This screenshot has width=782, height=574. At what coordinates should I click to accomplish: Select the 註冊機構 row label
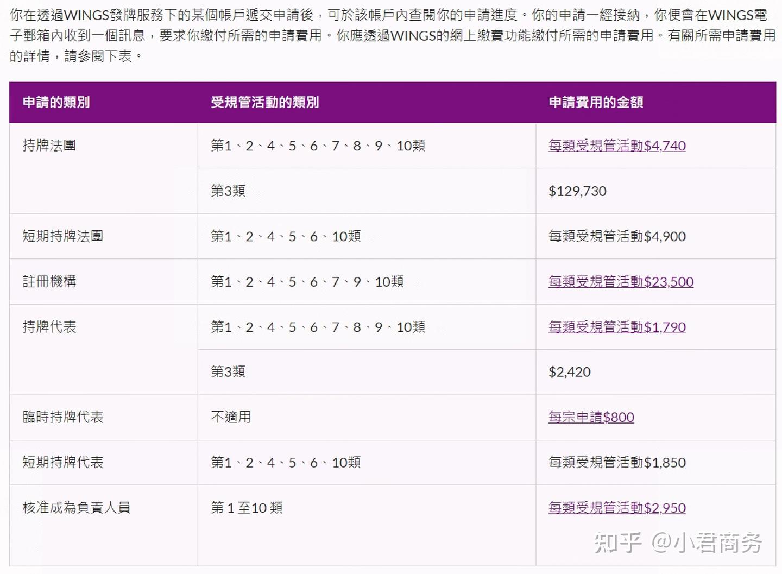click(x=49, y=282)
